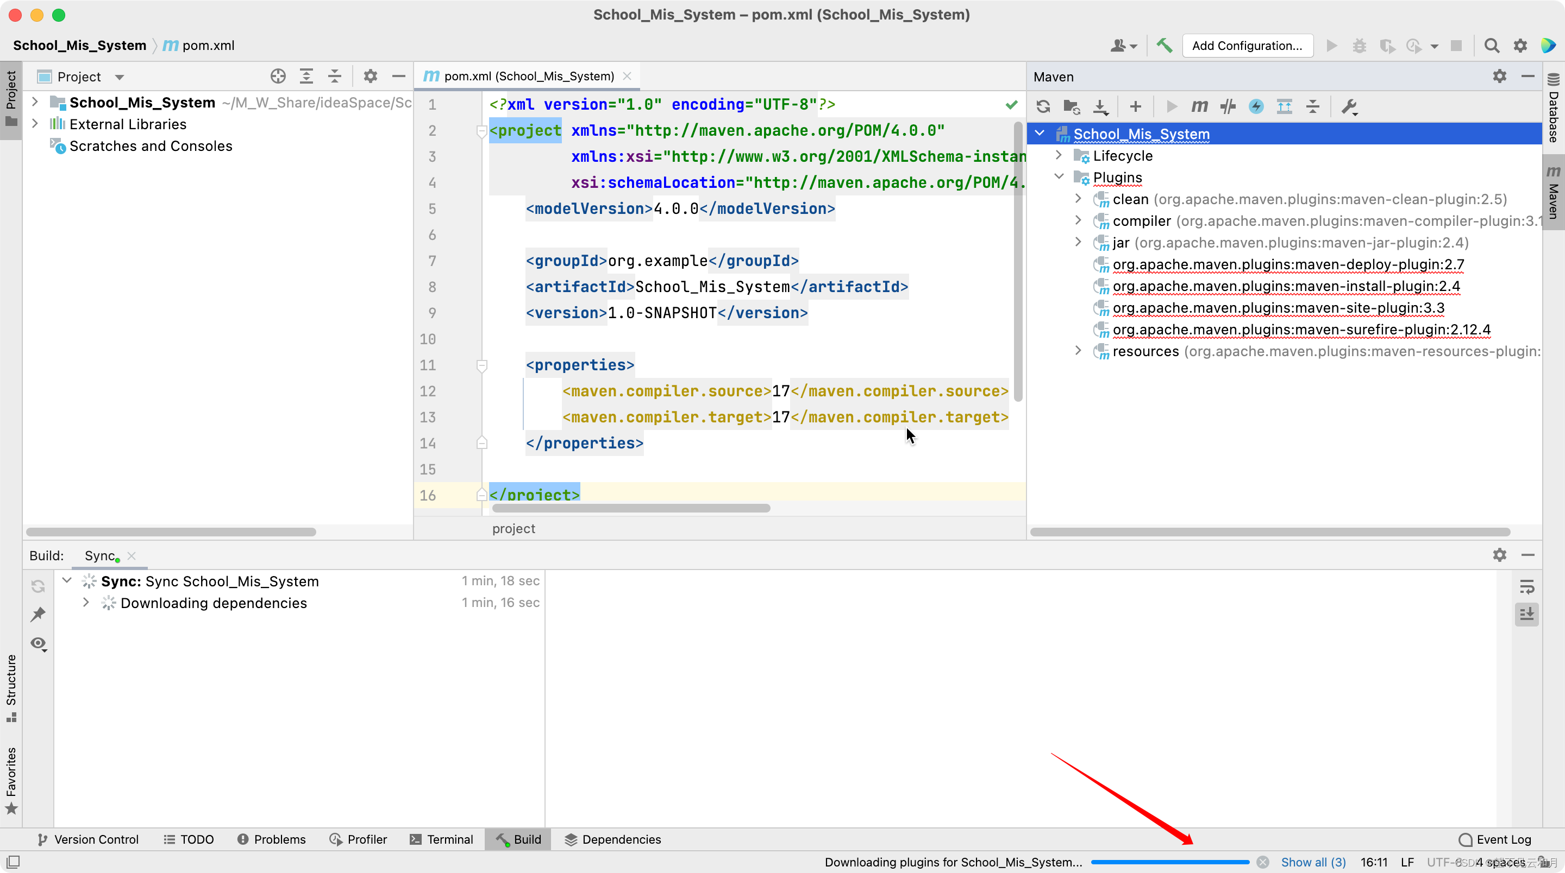Viewport: 1565px width, 873px height.
Task: Fold the properties block at line 11
Action: [482, 365]
